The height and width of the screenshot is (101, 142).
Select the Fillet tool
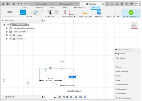(43, 12)
